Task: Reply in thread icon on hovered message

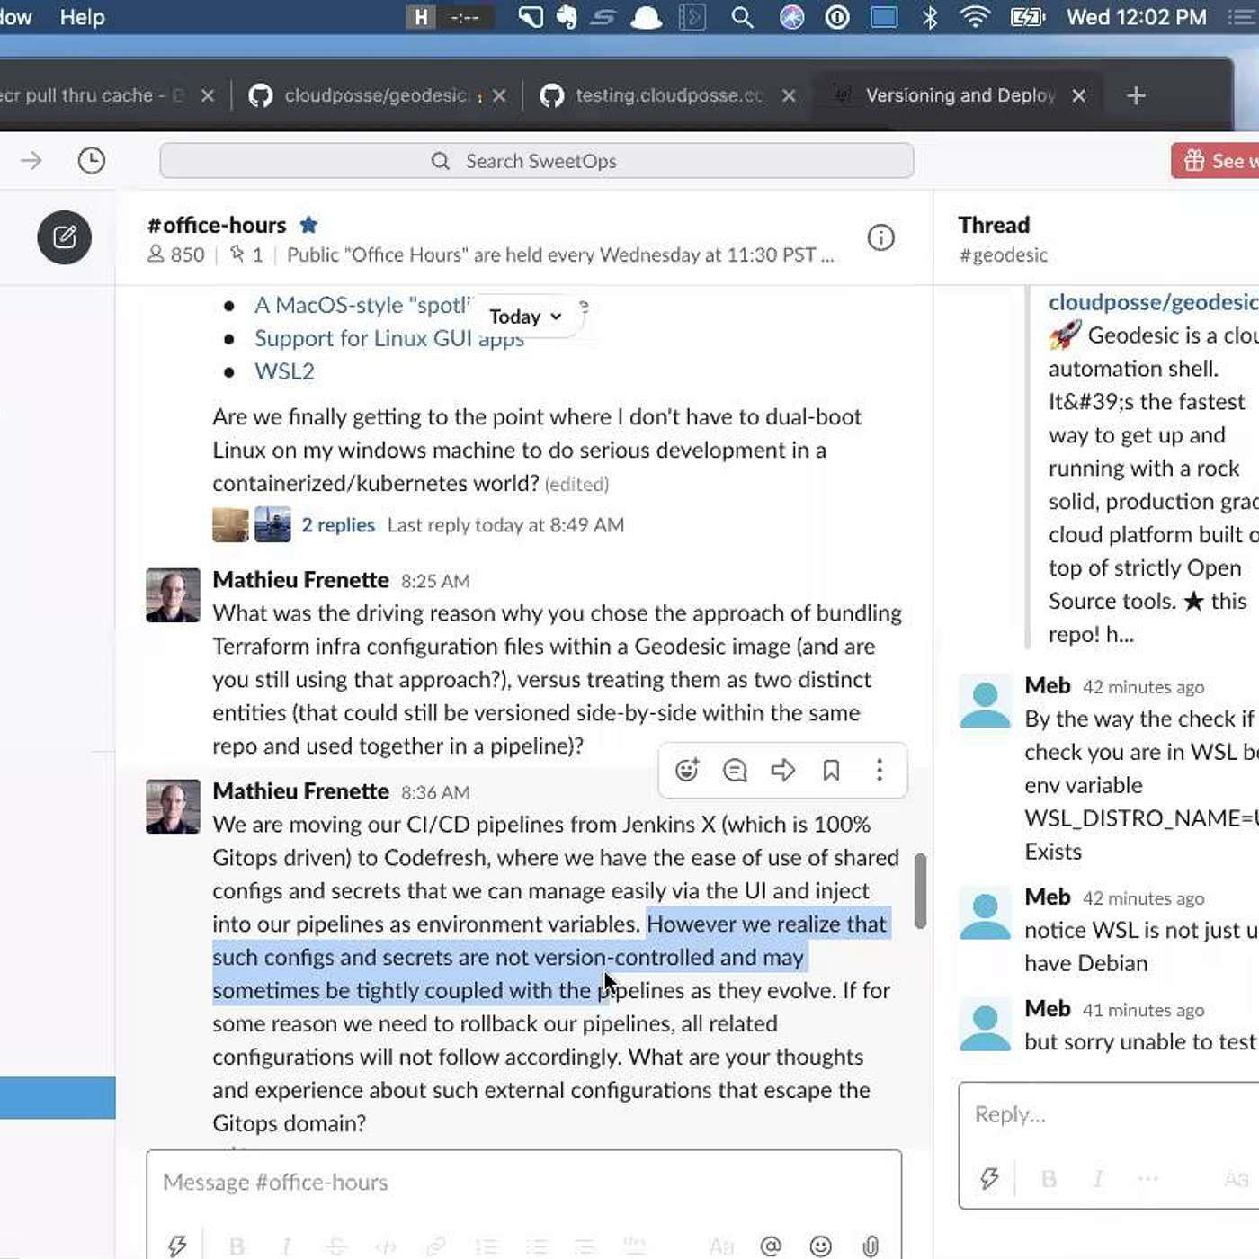Action: click(735, 770)
